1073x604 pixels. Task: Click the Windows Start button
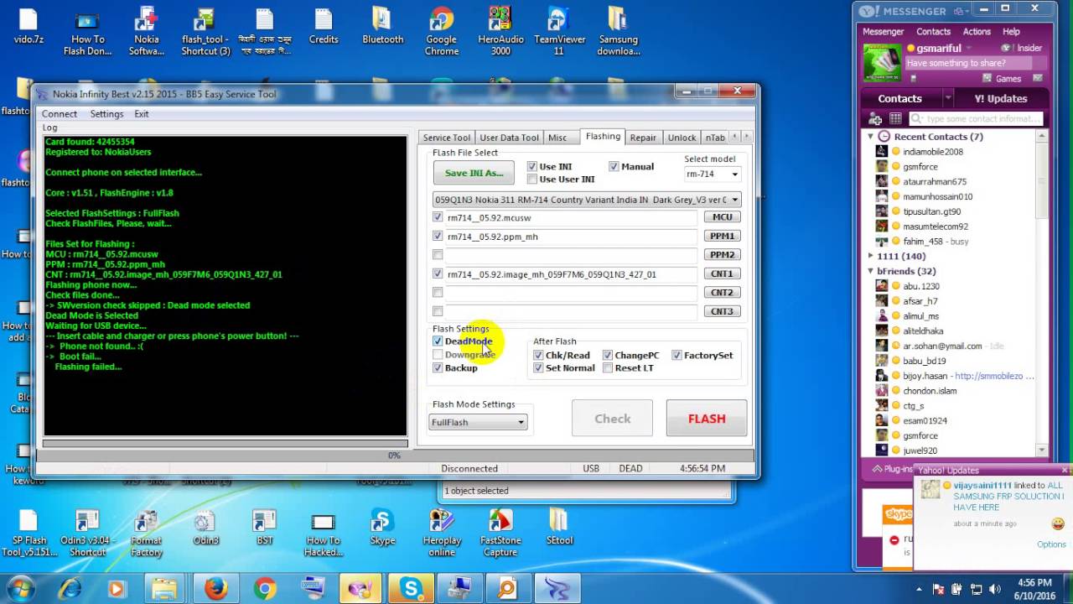[20, 589]
